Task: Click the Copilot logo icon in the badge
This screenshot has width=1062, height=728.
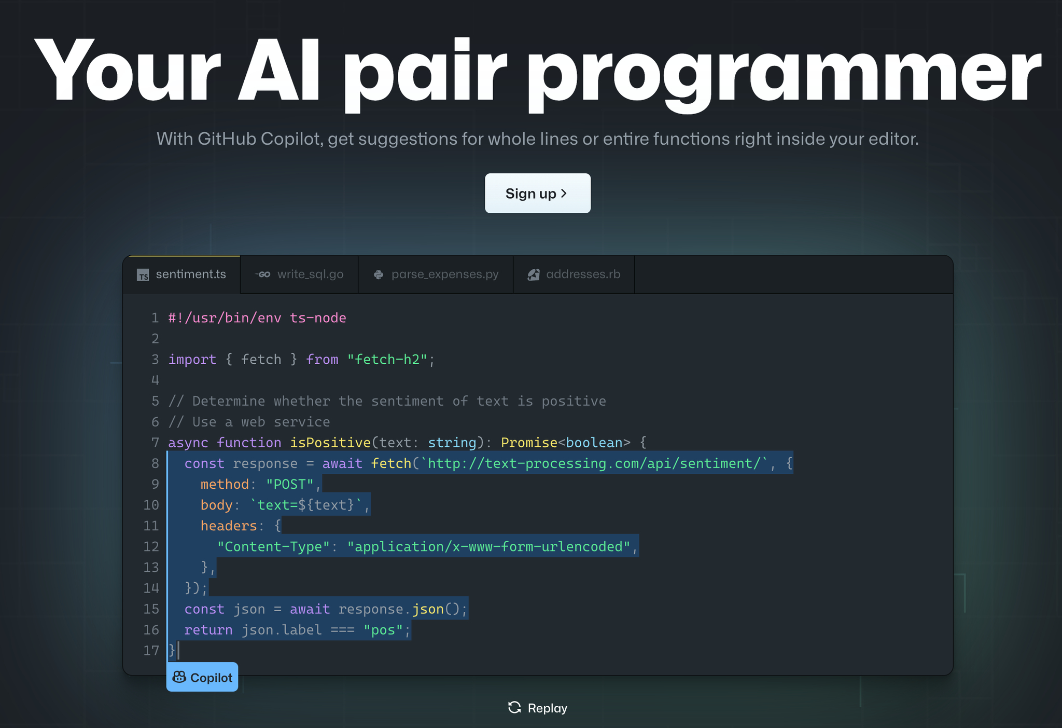Action: (179, 677)
